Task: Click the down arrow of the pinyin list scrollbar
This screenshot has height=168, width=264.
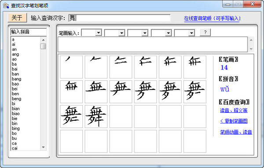Action: 43,147
